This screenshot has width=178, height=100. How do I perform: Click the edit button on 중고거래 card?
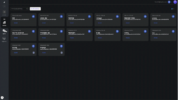16,53
